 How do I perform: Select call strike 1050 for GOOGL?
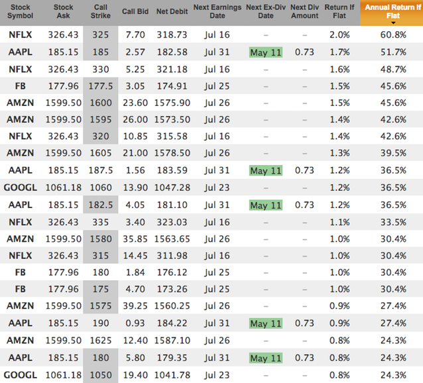[101, 375]
